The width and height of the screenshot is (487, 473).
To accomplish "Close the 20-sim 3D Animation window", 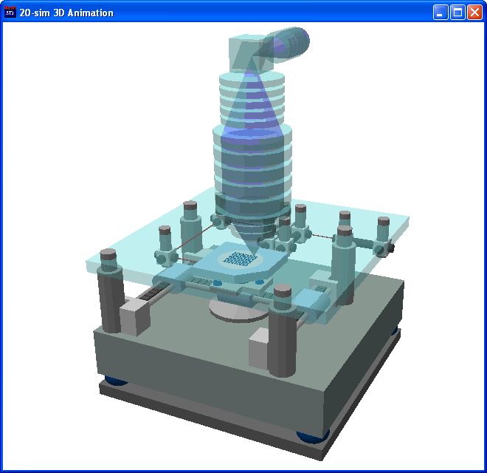I will coord(474,12).
